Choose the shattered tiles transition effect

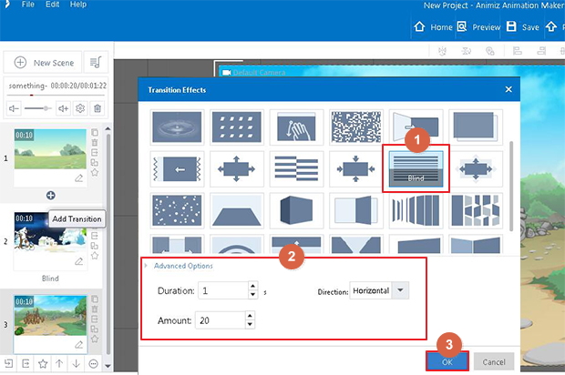[x=476, y=210]
